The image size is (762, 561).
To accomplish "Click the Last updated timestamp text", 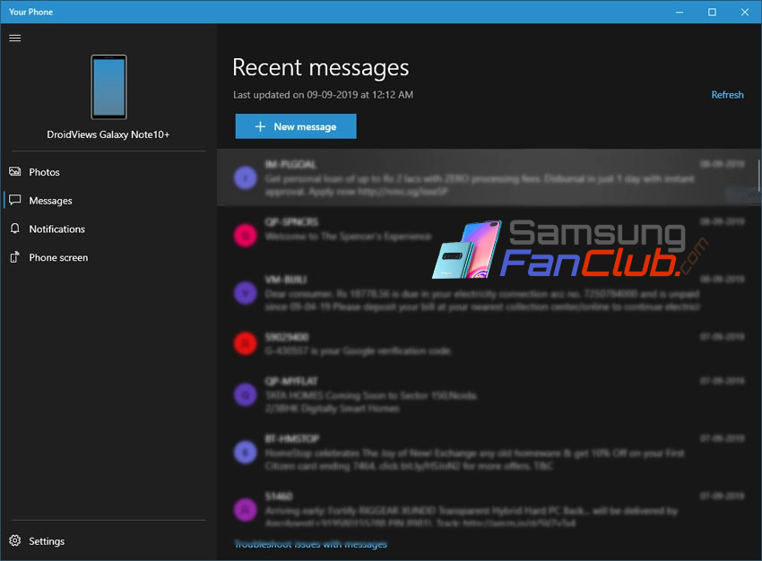I will point(323,95).
